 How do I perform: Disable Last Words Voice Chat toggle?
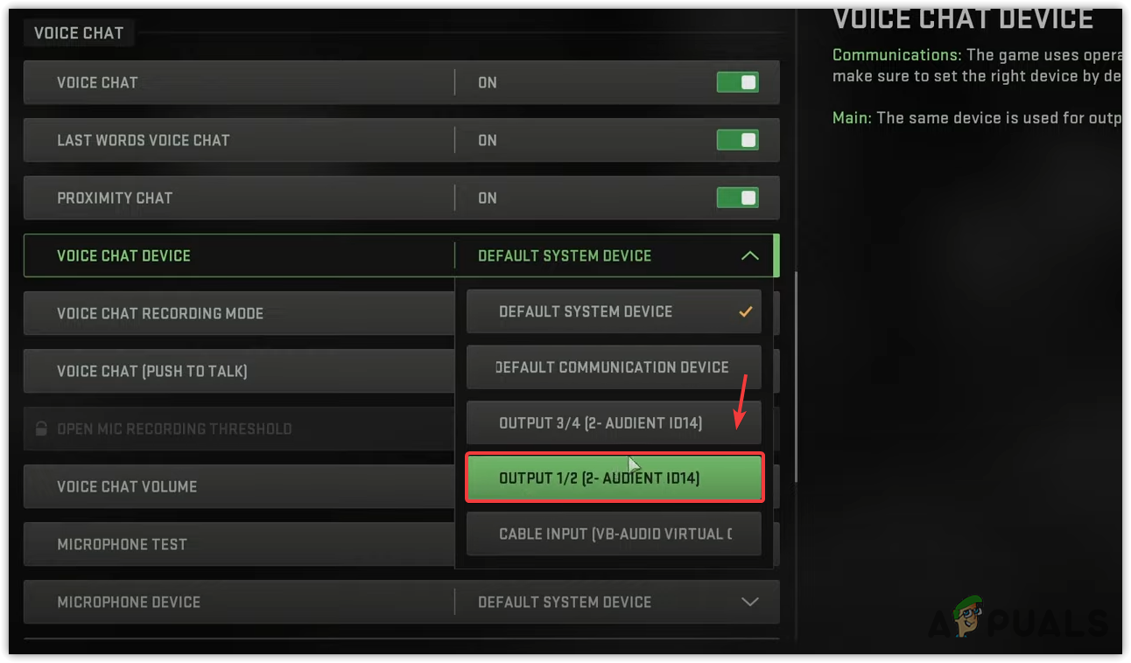[737, 140]
